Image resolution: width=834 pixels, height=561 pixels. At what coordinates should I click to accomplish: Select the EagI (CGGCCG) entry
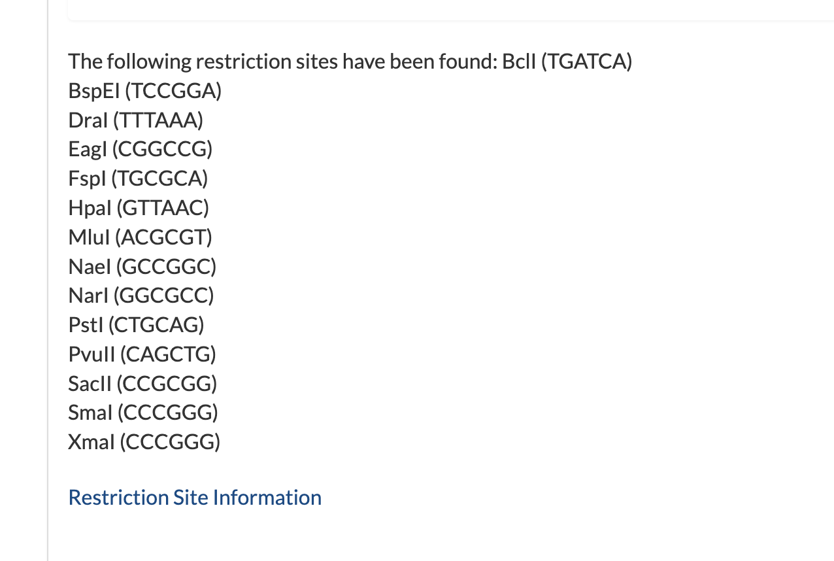(x=141, y=150)
